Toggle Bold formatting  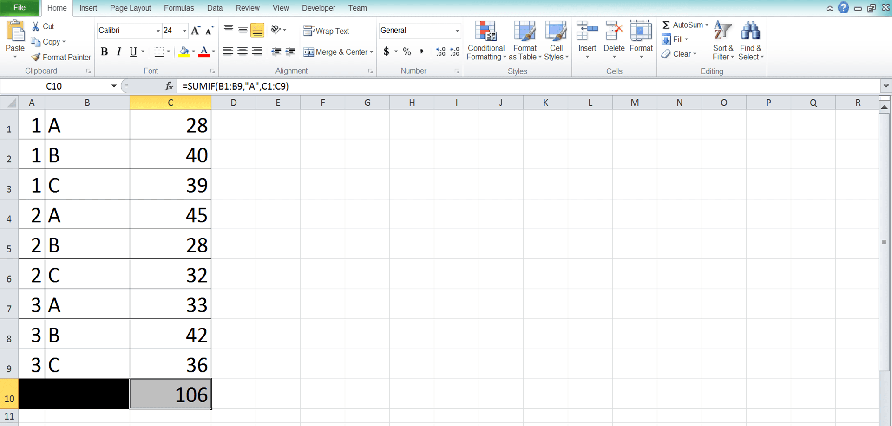pos(104,52)
